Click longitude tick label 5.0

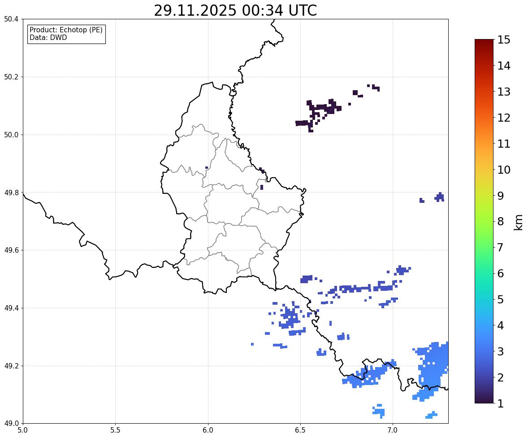tap(23, 430)
